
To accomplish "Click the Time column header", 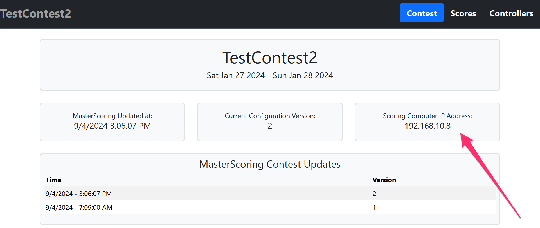I will pyautogui.click(x=53, y=180).
